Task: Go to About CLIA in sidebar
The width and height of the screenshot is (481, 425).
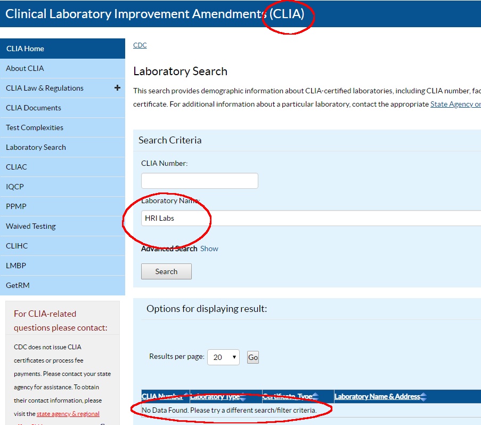Action: [x=25, y=68]
